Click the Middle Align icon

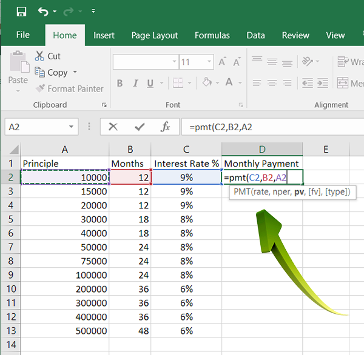pyautogui.click(x=272, y=61)
